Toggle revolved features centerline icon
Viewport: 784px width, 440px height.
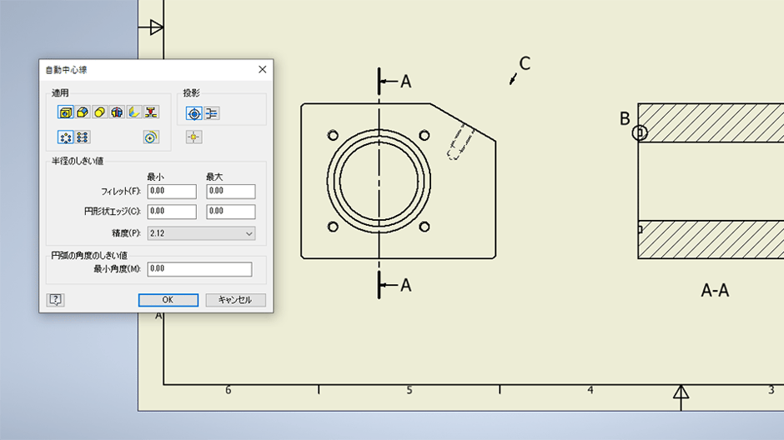coord(117,112)
